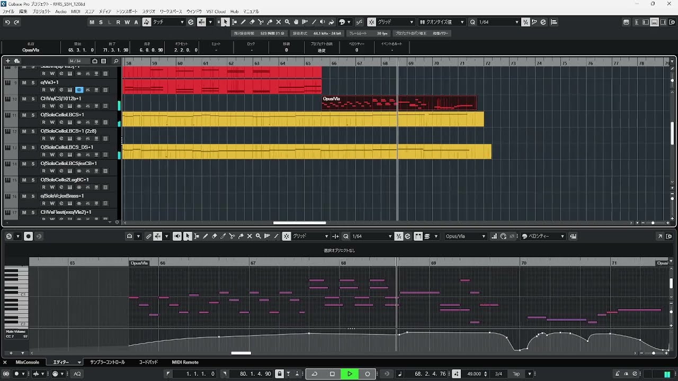The image size is (678, 381).
Task: Select the Line tool in project toolbar
Action: point(314,22)
